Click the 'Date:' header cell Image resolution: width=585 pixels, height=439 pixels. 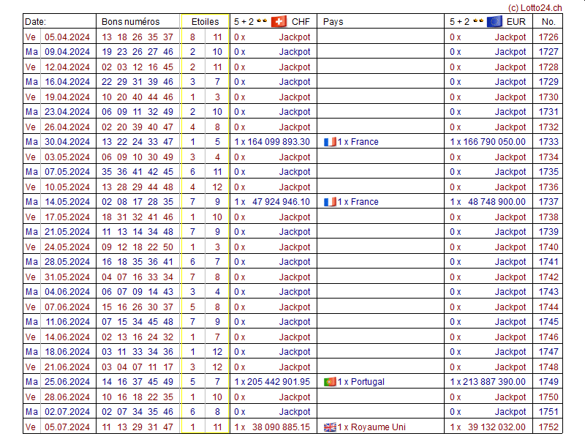click(x=35, y=22)
